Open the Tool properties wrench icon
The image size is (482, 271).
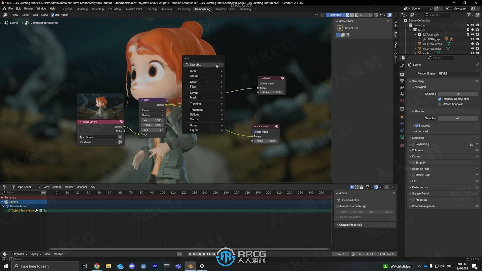402,66
